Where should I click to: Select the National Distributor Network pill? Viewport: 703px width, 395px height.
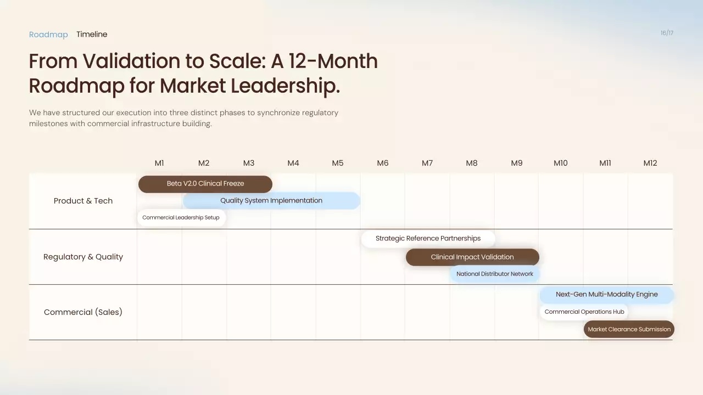(x=494, y=274)
